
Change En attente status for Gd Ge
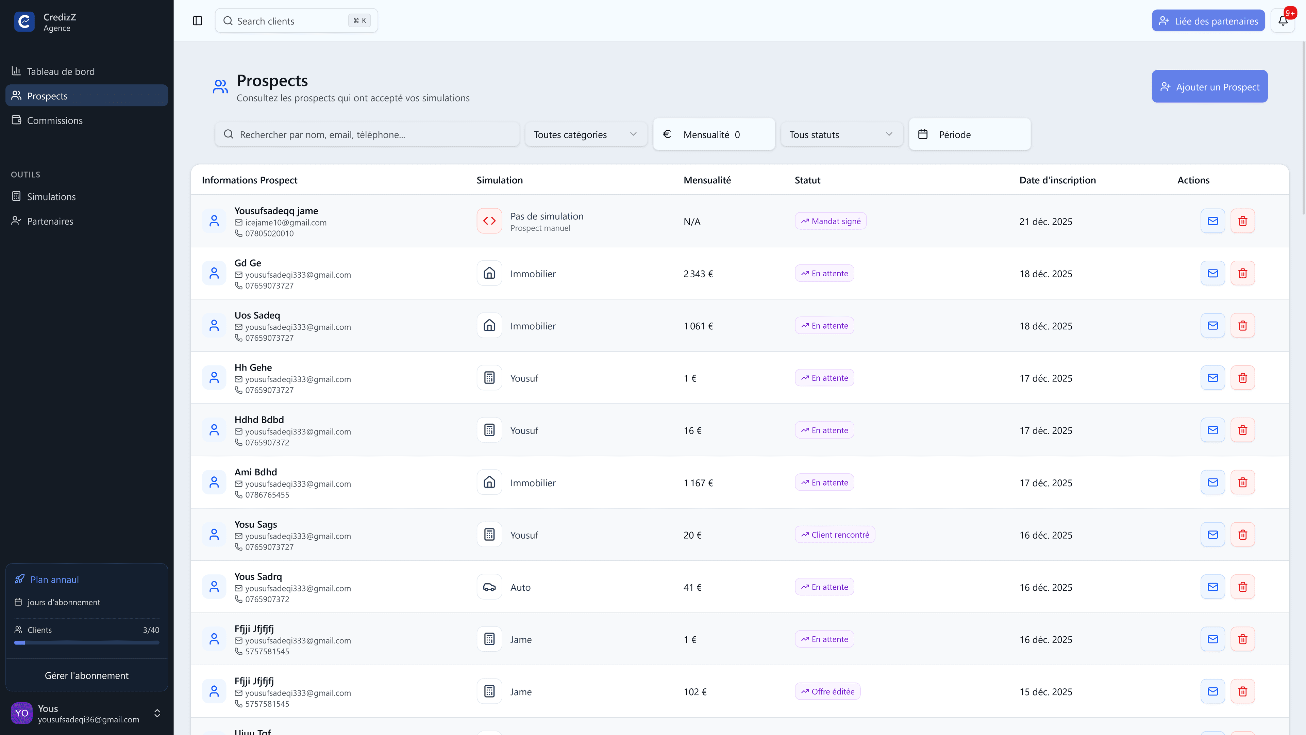click(x=824, y=273)
